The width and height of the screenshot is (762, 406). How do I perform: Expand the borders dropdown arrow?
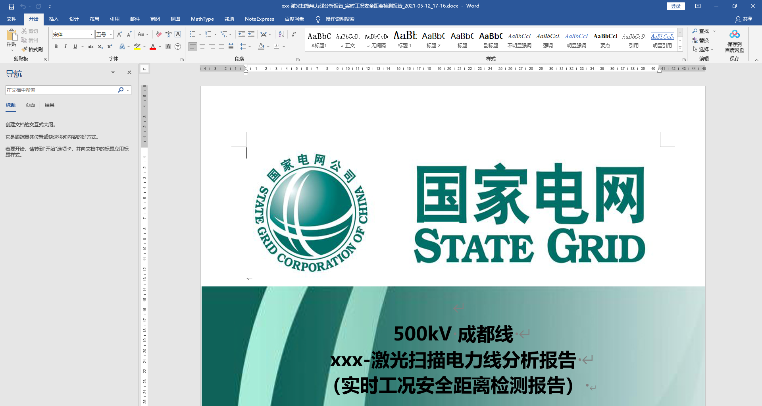pos(284,46)
